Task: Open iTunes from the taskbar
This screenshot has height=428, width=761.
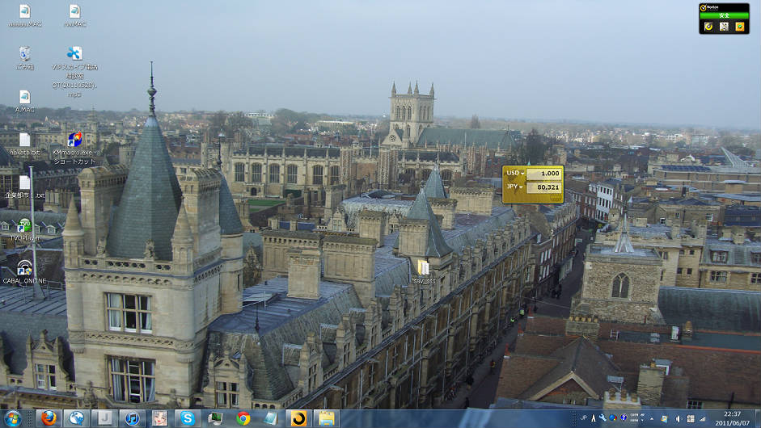Action: (132, 418)
